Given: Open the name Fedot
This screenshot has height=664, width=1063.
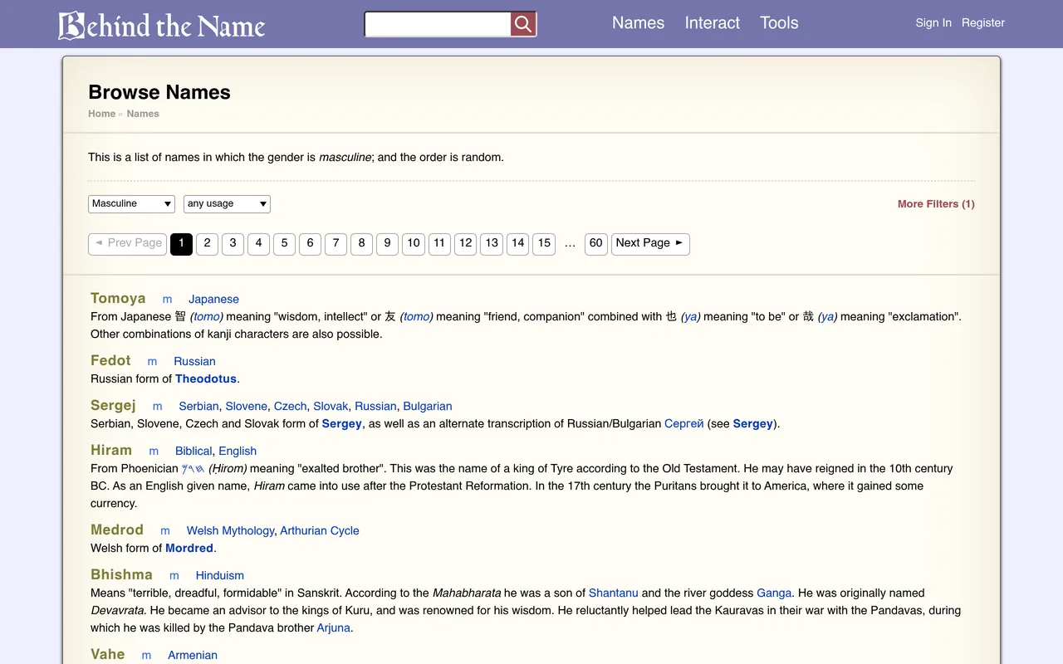Looking at the screenshot, I should point(110,361).
